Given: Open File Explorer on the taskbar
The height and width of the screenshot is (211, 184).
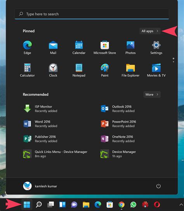Looking at the screenshot, I should (86, 205).
